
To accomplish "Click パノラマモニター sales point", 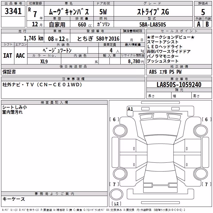I will [x=163, y=56].
